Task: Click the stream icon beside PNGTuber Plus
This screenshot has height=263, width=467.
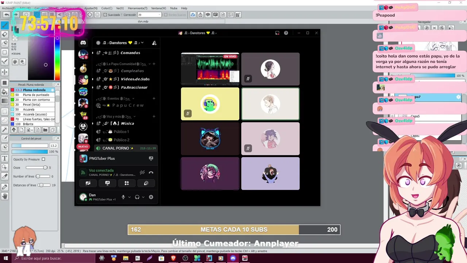Action: tap(151, 159)
